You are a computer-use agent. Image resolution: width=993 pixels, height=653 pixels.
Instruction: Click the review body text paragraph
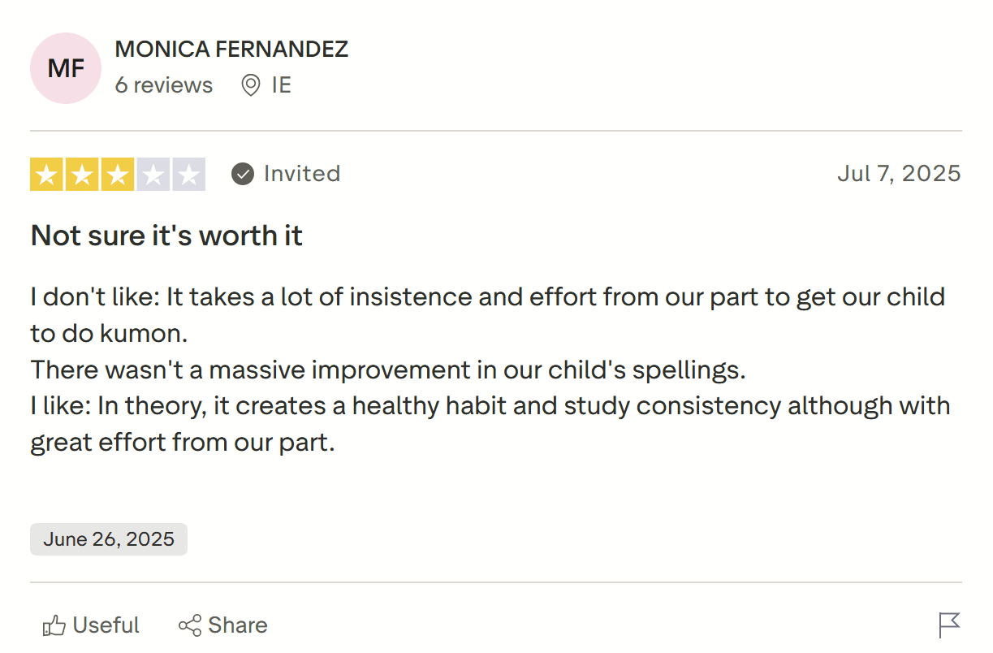click(487, 370)
